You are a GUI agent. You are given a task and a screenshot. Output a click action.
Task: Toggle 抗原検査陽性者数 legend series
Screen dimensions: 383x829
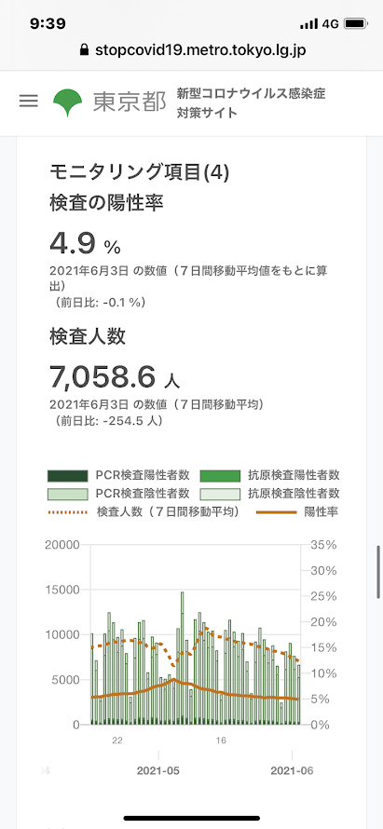[270, 475]
